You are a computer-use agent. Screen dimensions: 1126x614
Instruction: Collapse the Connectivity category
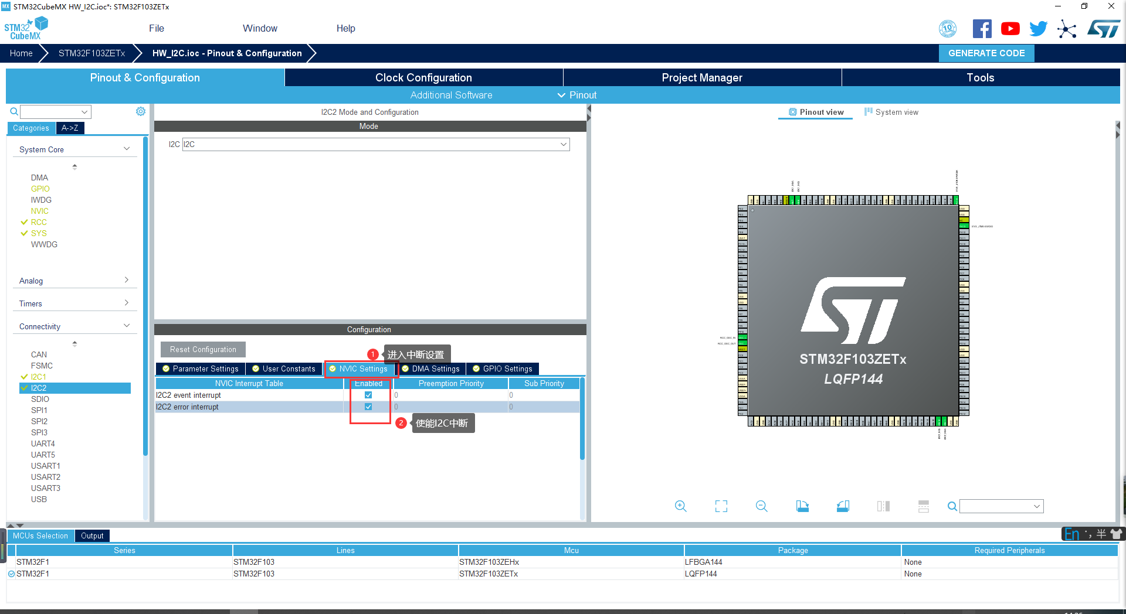(126, 325)
